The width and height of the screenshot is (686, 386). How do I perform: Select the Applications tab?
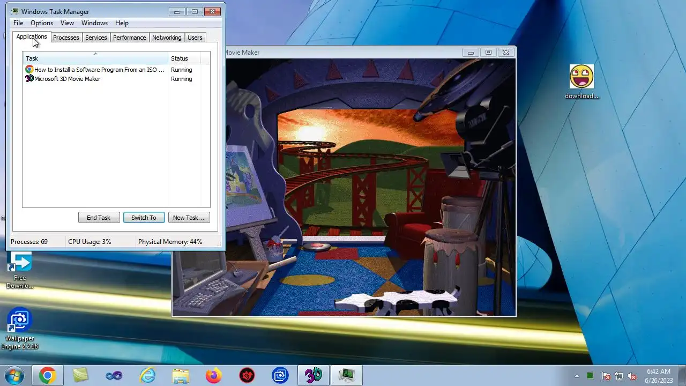32,36
